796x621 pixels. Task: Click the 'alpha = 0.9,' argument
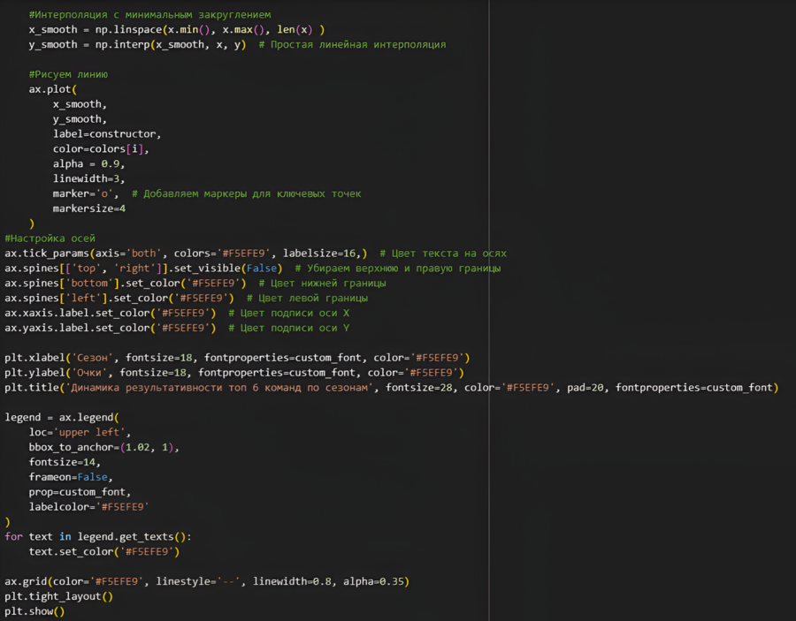[x=88, y=163]
